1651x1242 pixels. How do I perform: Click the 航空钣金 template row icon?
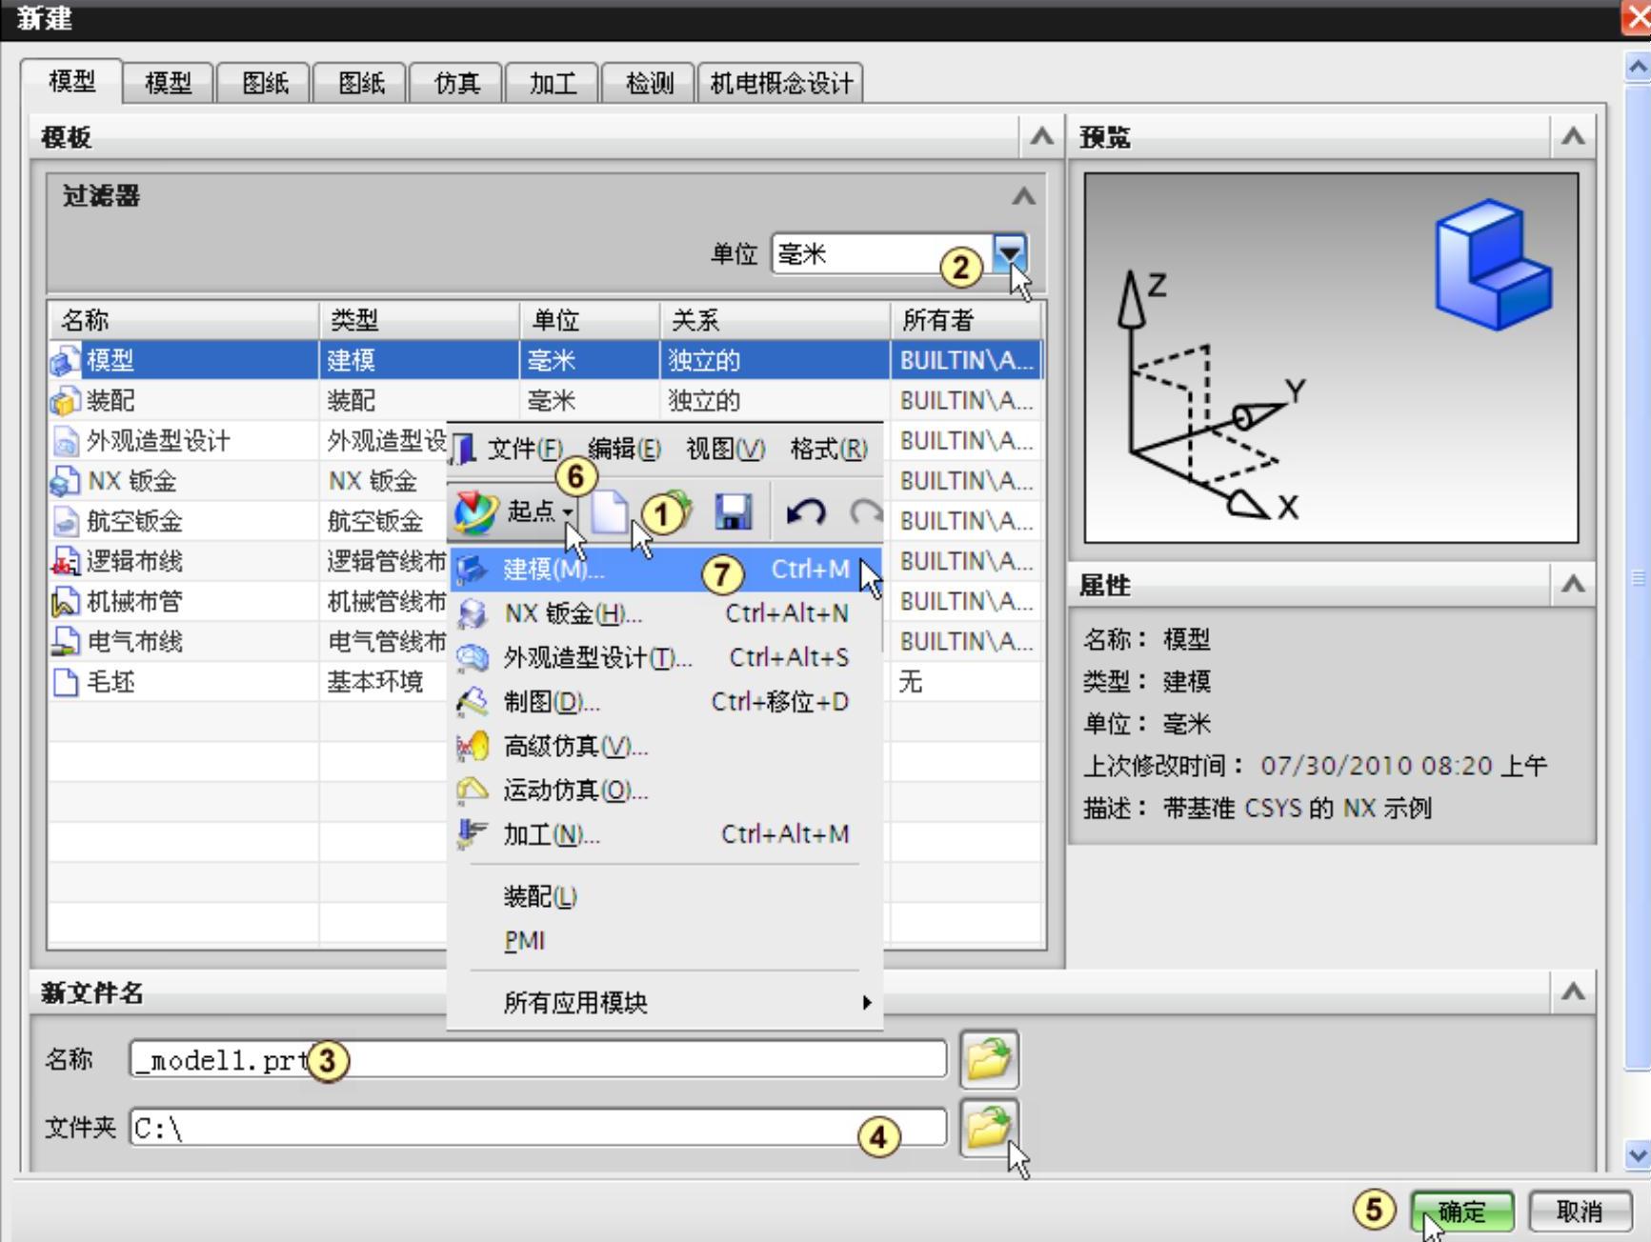coord(65,521)
